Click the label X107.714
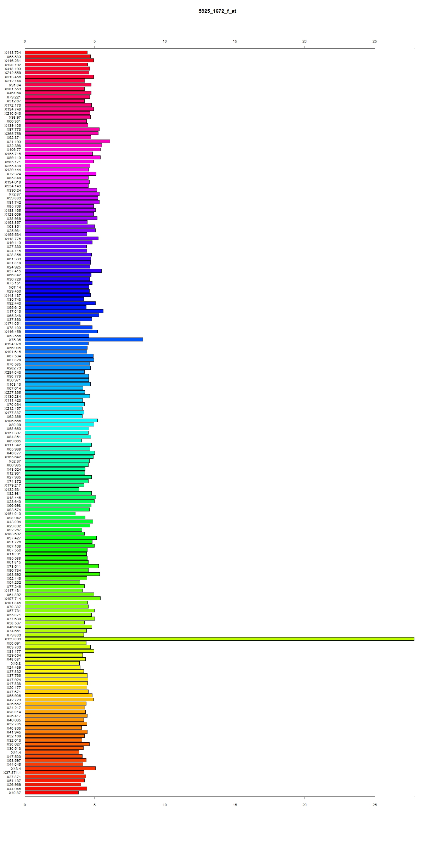Screen dimensions: 425x850 [13, 599]
